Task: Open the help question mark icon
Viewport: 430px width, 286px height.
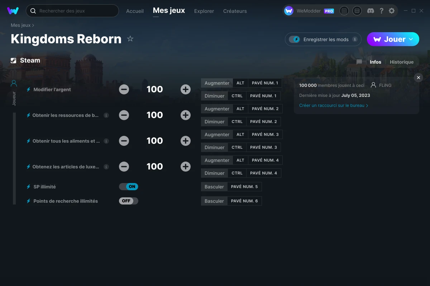Action: (382, 11)
